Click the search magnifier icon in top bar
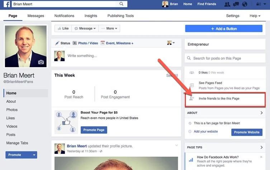 pyautogui.click(x=122, y=4)
